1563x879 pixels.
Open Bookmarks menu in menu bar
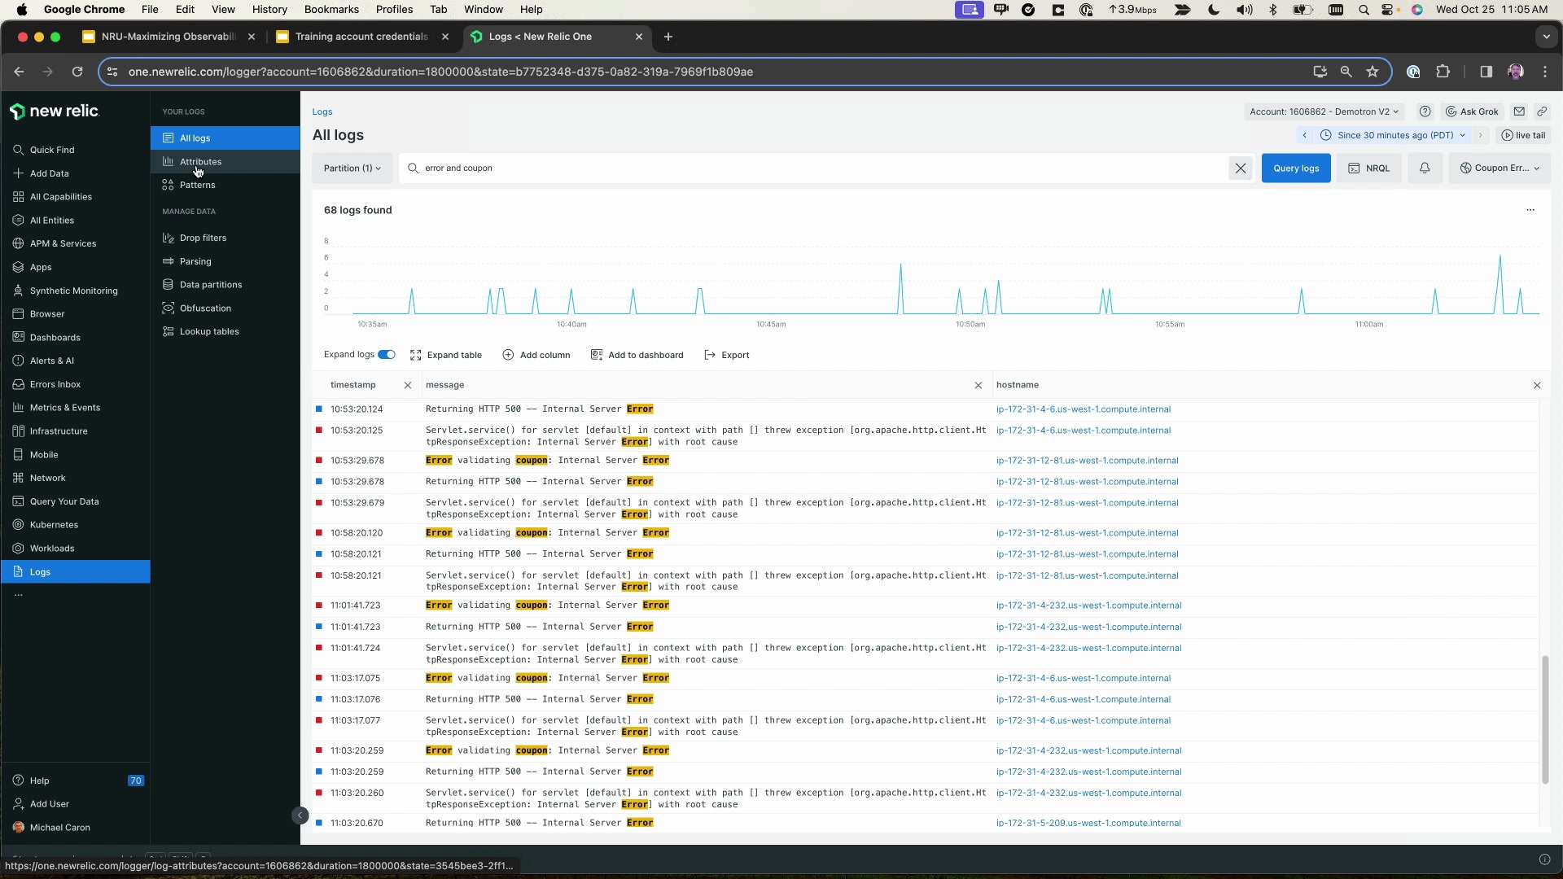click(331, 10)
